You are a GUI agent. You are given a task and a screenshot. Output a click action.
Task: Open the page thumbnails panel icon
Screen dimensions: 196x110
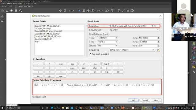[x=2, y=16]
